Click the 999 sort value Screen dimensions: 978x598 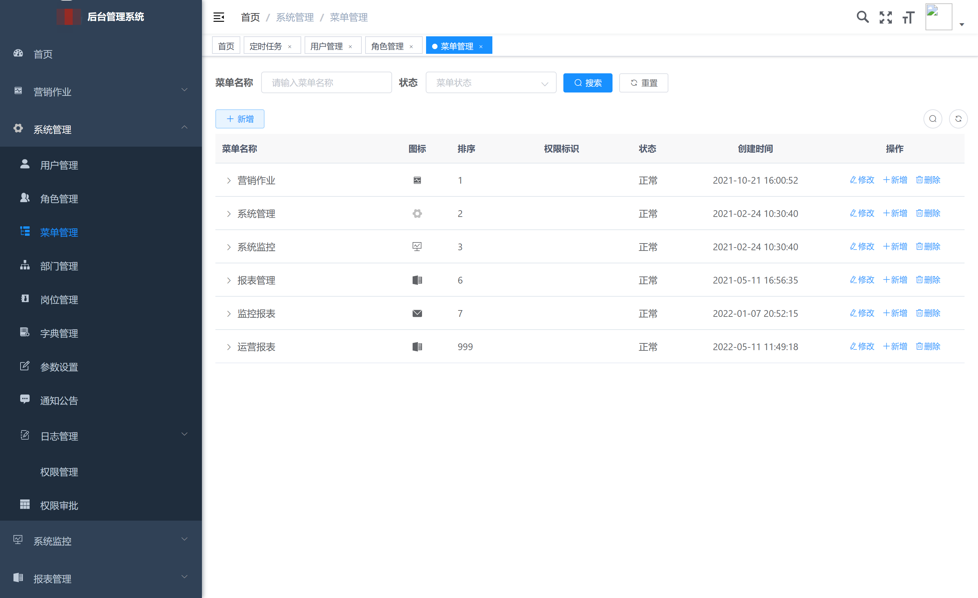click(465, 346)
